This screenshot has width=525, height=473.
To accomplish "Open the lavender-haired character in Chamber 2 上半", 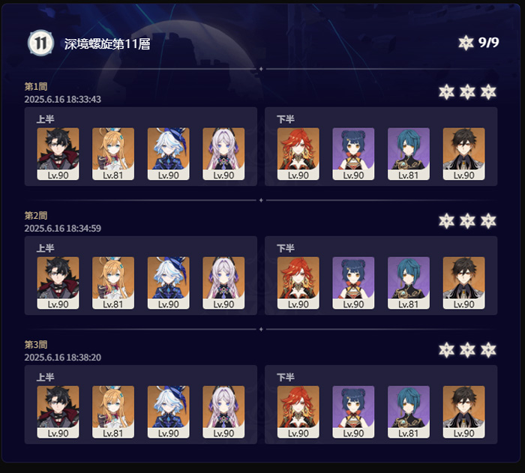I will tap(223, 283).
